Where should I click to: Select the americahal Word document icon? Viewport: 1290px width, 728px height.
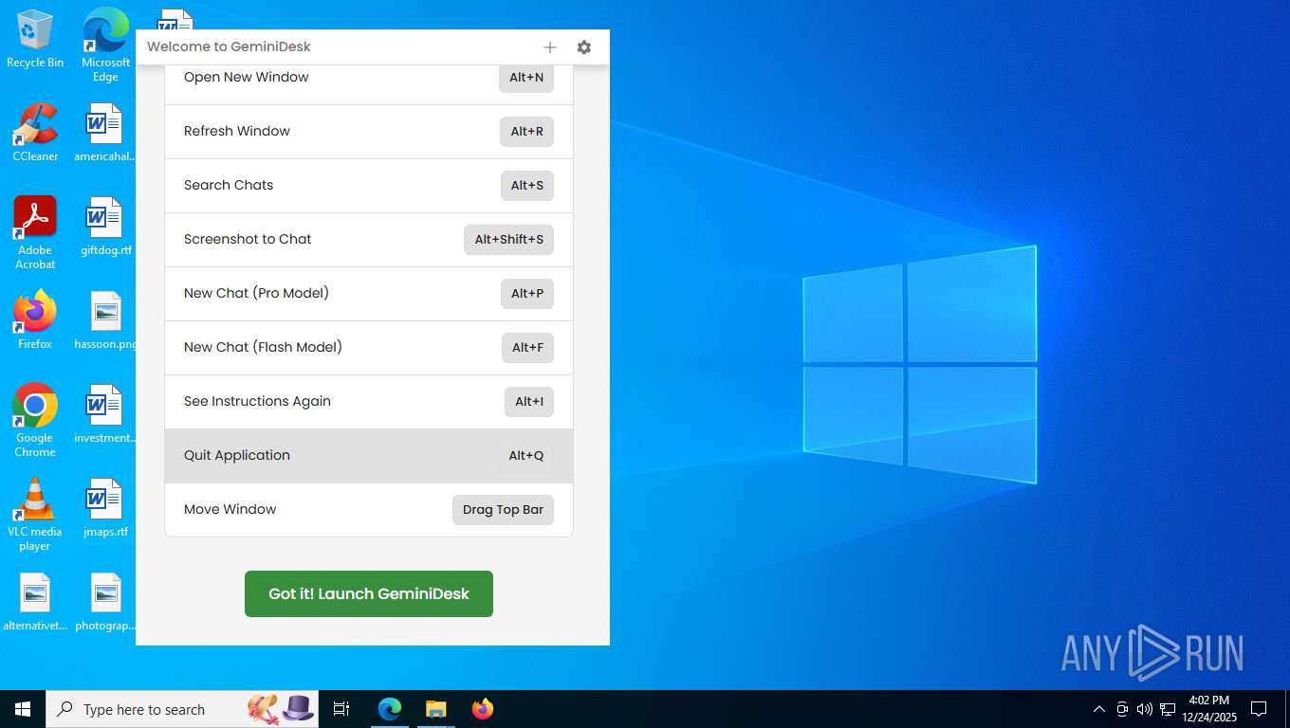point(105,133)
